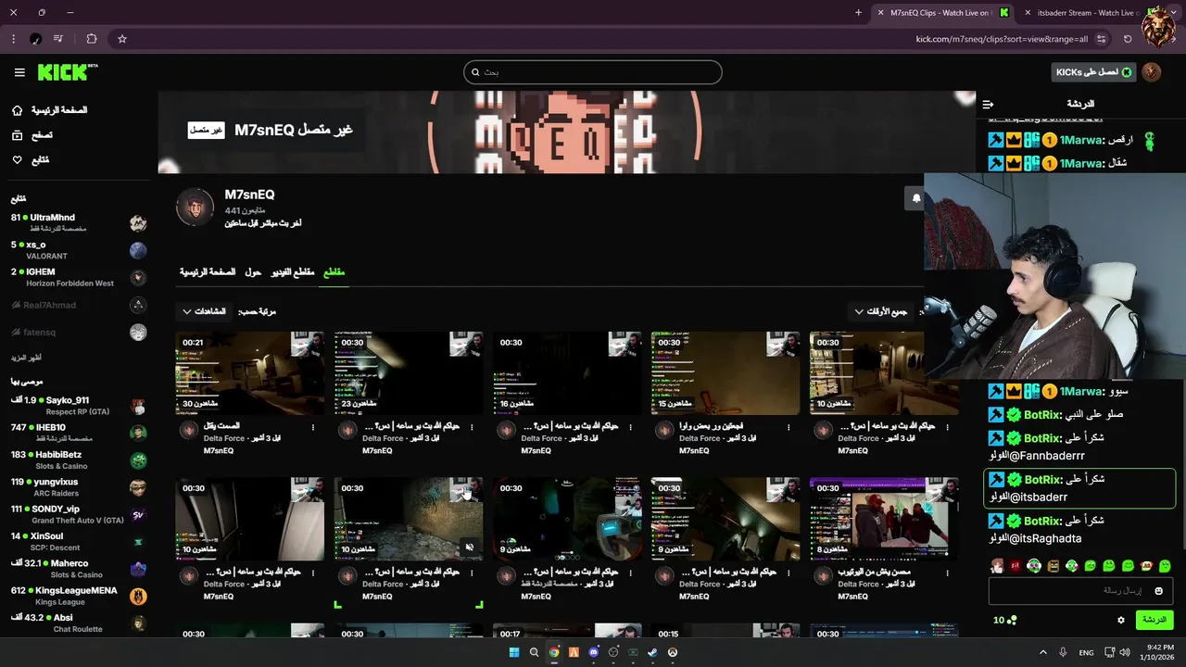Play the clip thumbnail with 23 views
Screen dimensions: 1186x667
(409, 372)
